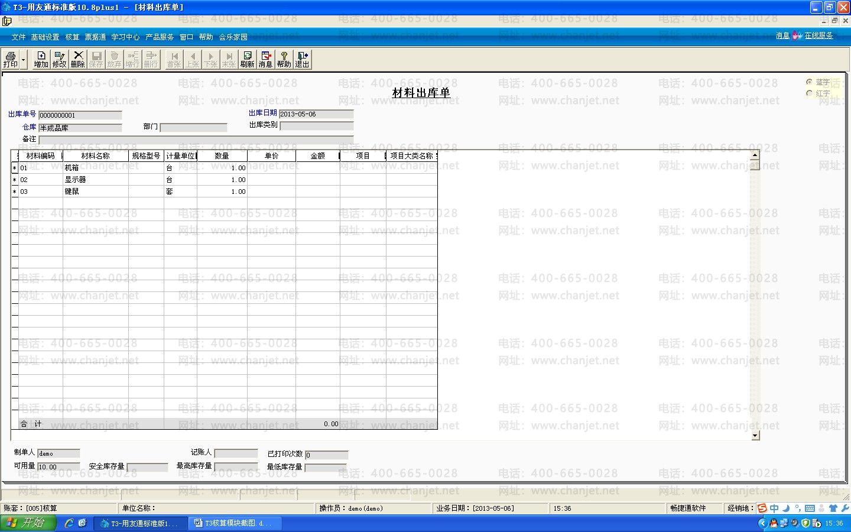Click the 出库单号 input field
Image resolution: width=851 pixels, height=532 pixels.
[x=80, y=115]
